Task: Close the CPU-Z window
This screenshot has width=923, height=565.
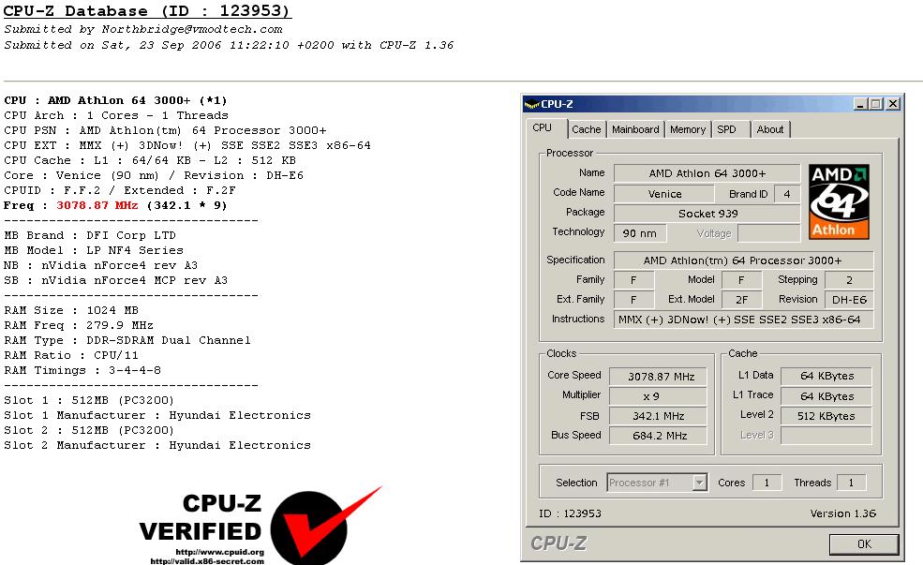Action: coord(892,104)
